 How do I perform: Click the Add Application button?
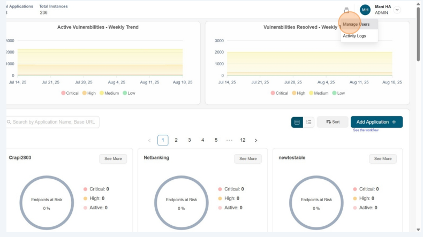point(376,122)
